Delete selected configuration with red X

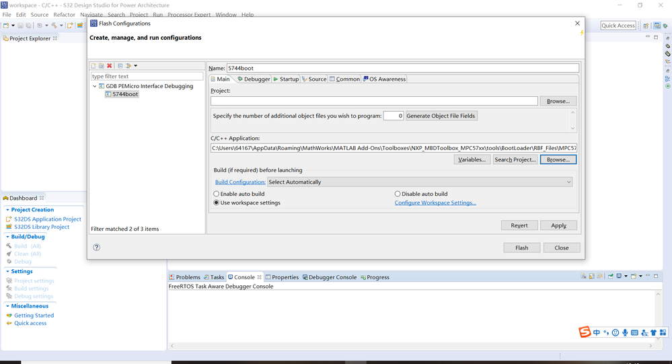(x=109, y=65)
